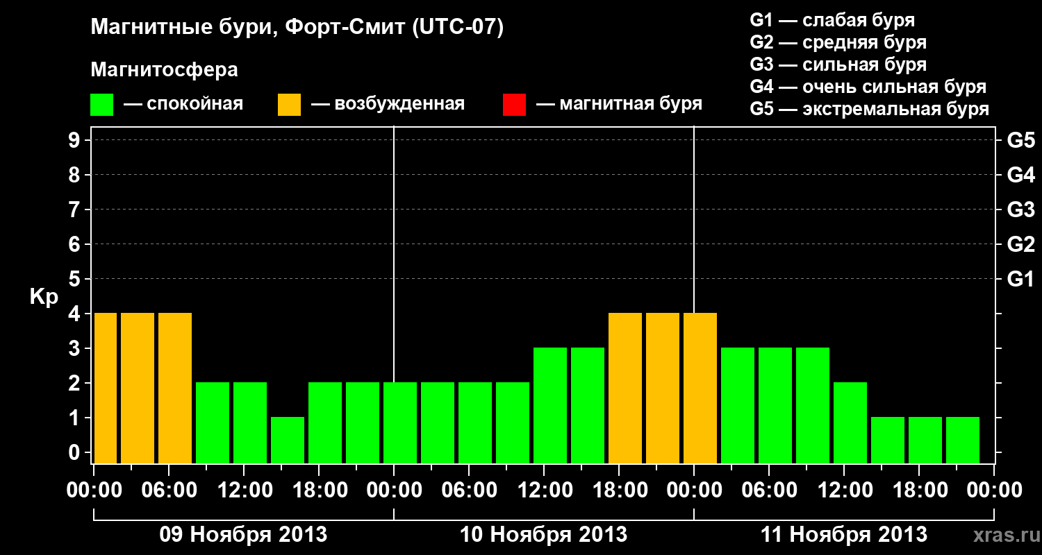Viewport: 1042px width, 555px height.
Task: Click the «Магнитосфера» legend heading
Action: coord(164,70)
